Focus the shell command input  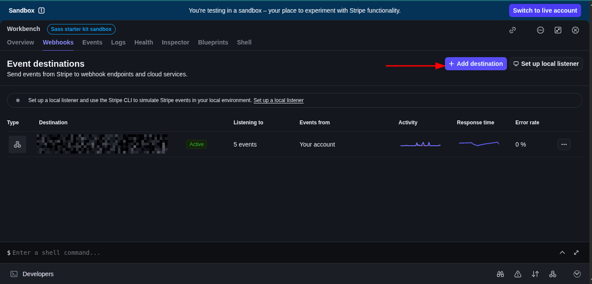(279, 253)
